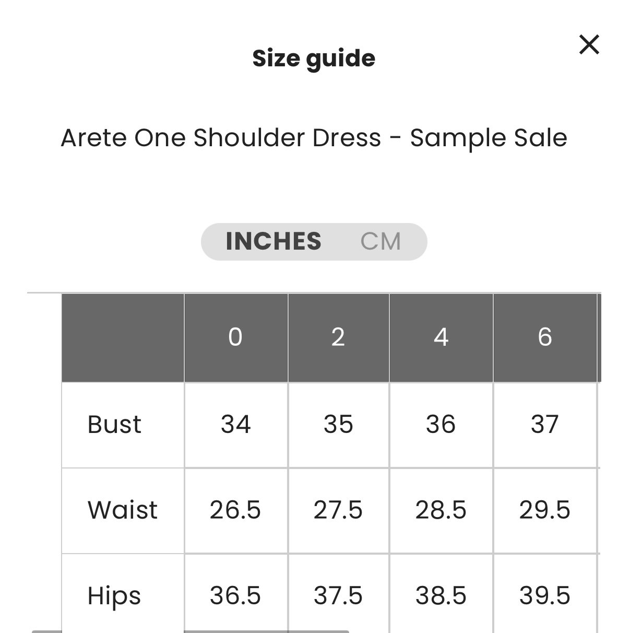The height and width of the screenshot is (633, 630).
Task: Switch measurements to CM
Action: click(381, 241)
